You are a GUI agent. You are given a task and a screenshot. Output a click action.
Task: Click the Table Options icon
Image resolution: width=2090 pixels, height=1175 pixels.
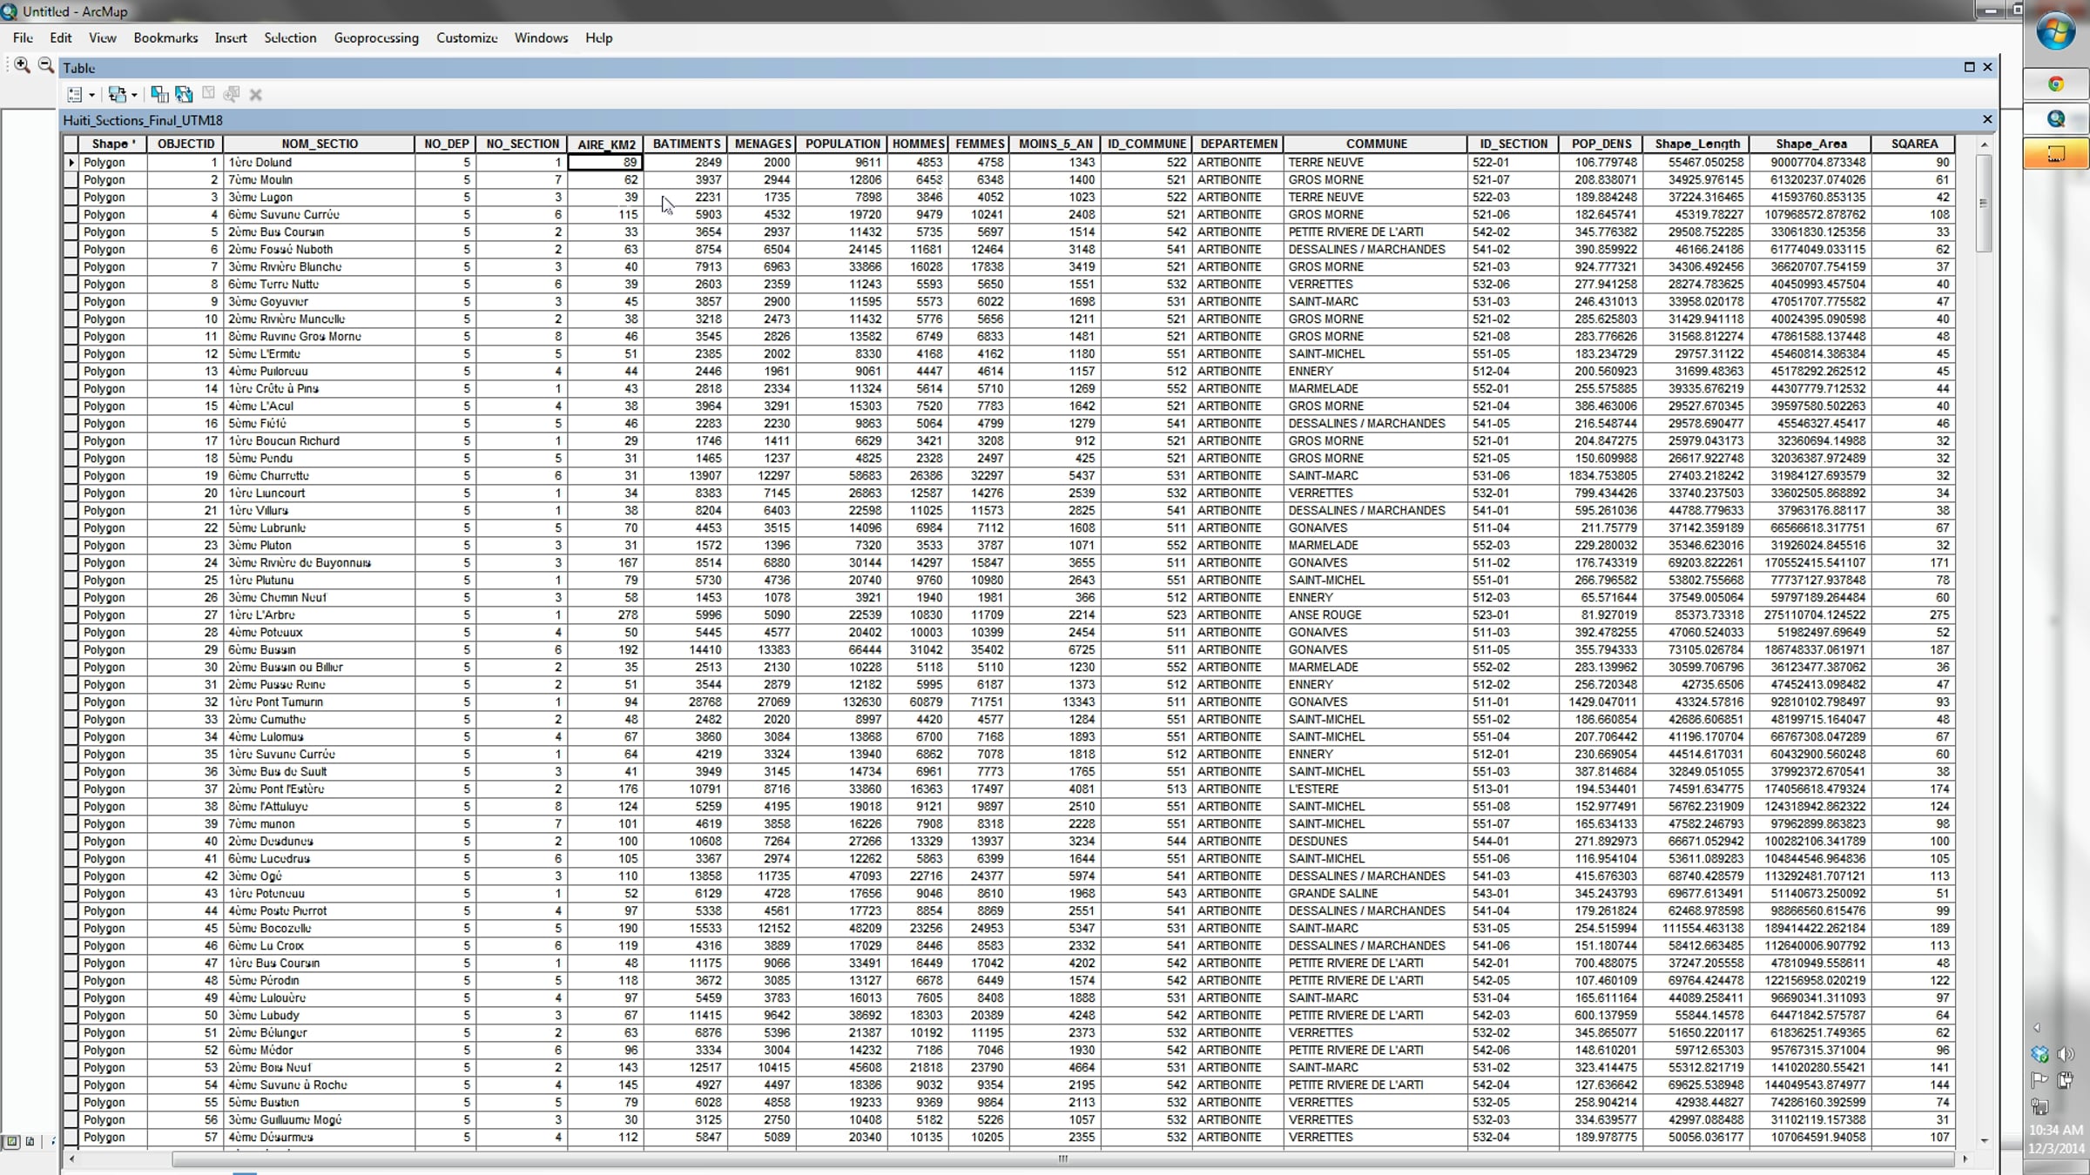[x=75, y=94]
